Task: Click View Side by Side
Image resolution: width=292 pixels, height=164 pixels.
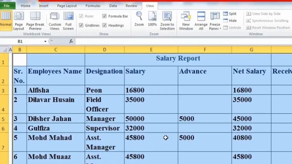Action: (263, 14)
